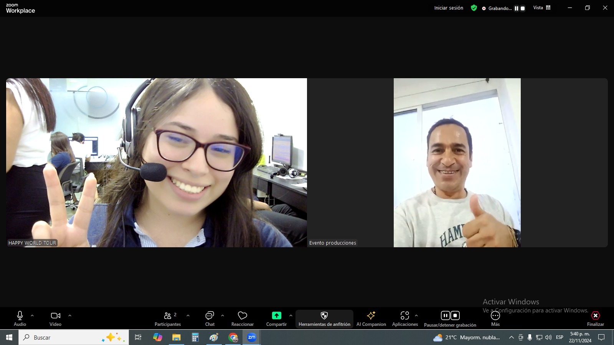Click Iniciar sesión in the title bar
The image size is (614, 345).
[x=449, y=8]
